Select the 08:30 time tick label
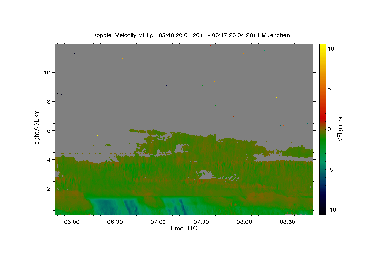The width and height of the screenshot is (387, 258). pyautogui.click(x=287, y=222)
